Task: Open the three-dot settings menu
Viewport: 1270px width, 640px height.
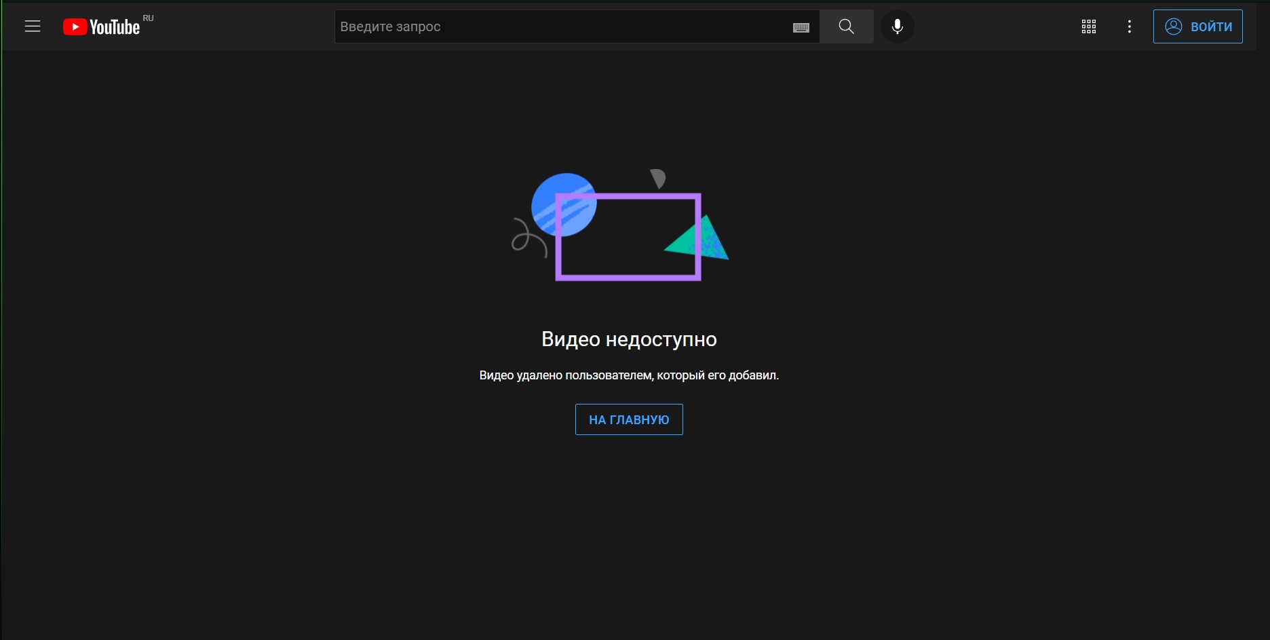Action: pyautogui.click(x=1129, y=26)
